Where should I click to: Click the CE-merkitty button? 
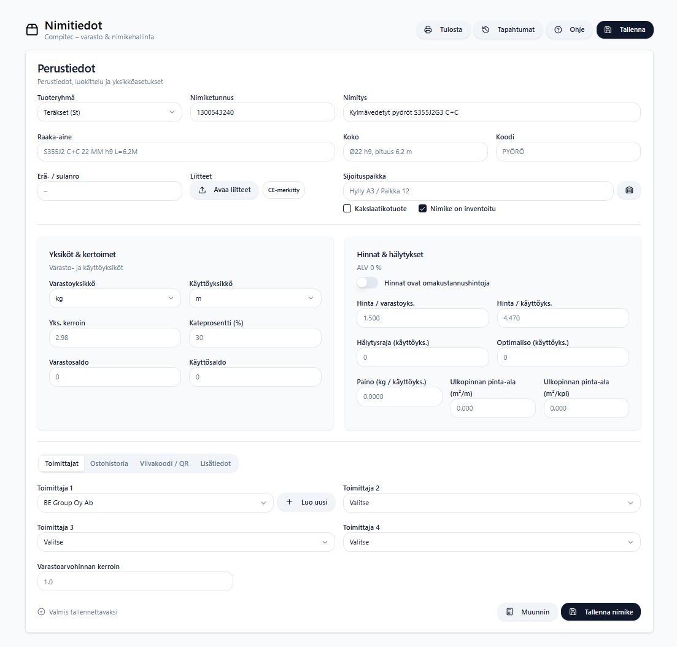(x=284, y=190)
